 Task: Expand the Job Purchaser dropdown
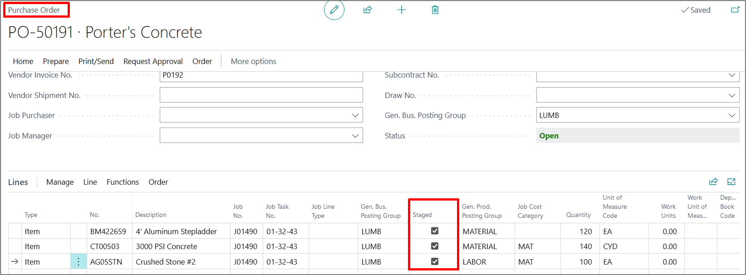[355, 115]
